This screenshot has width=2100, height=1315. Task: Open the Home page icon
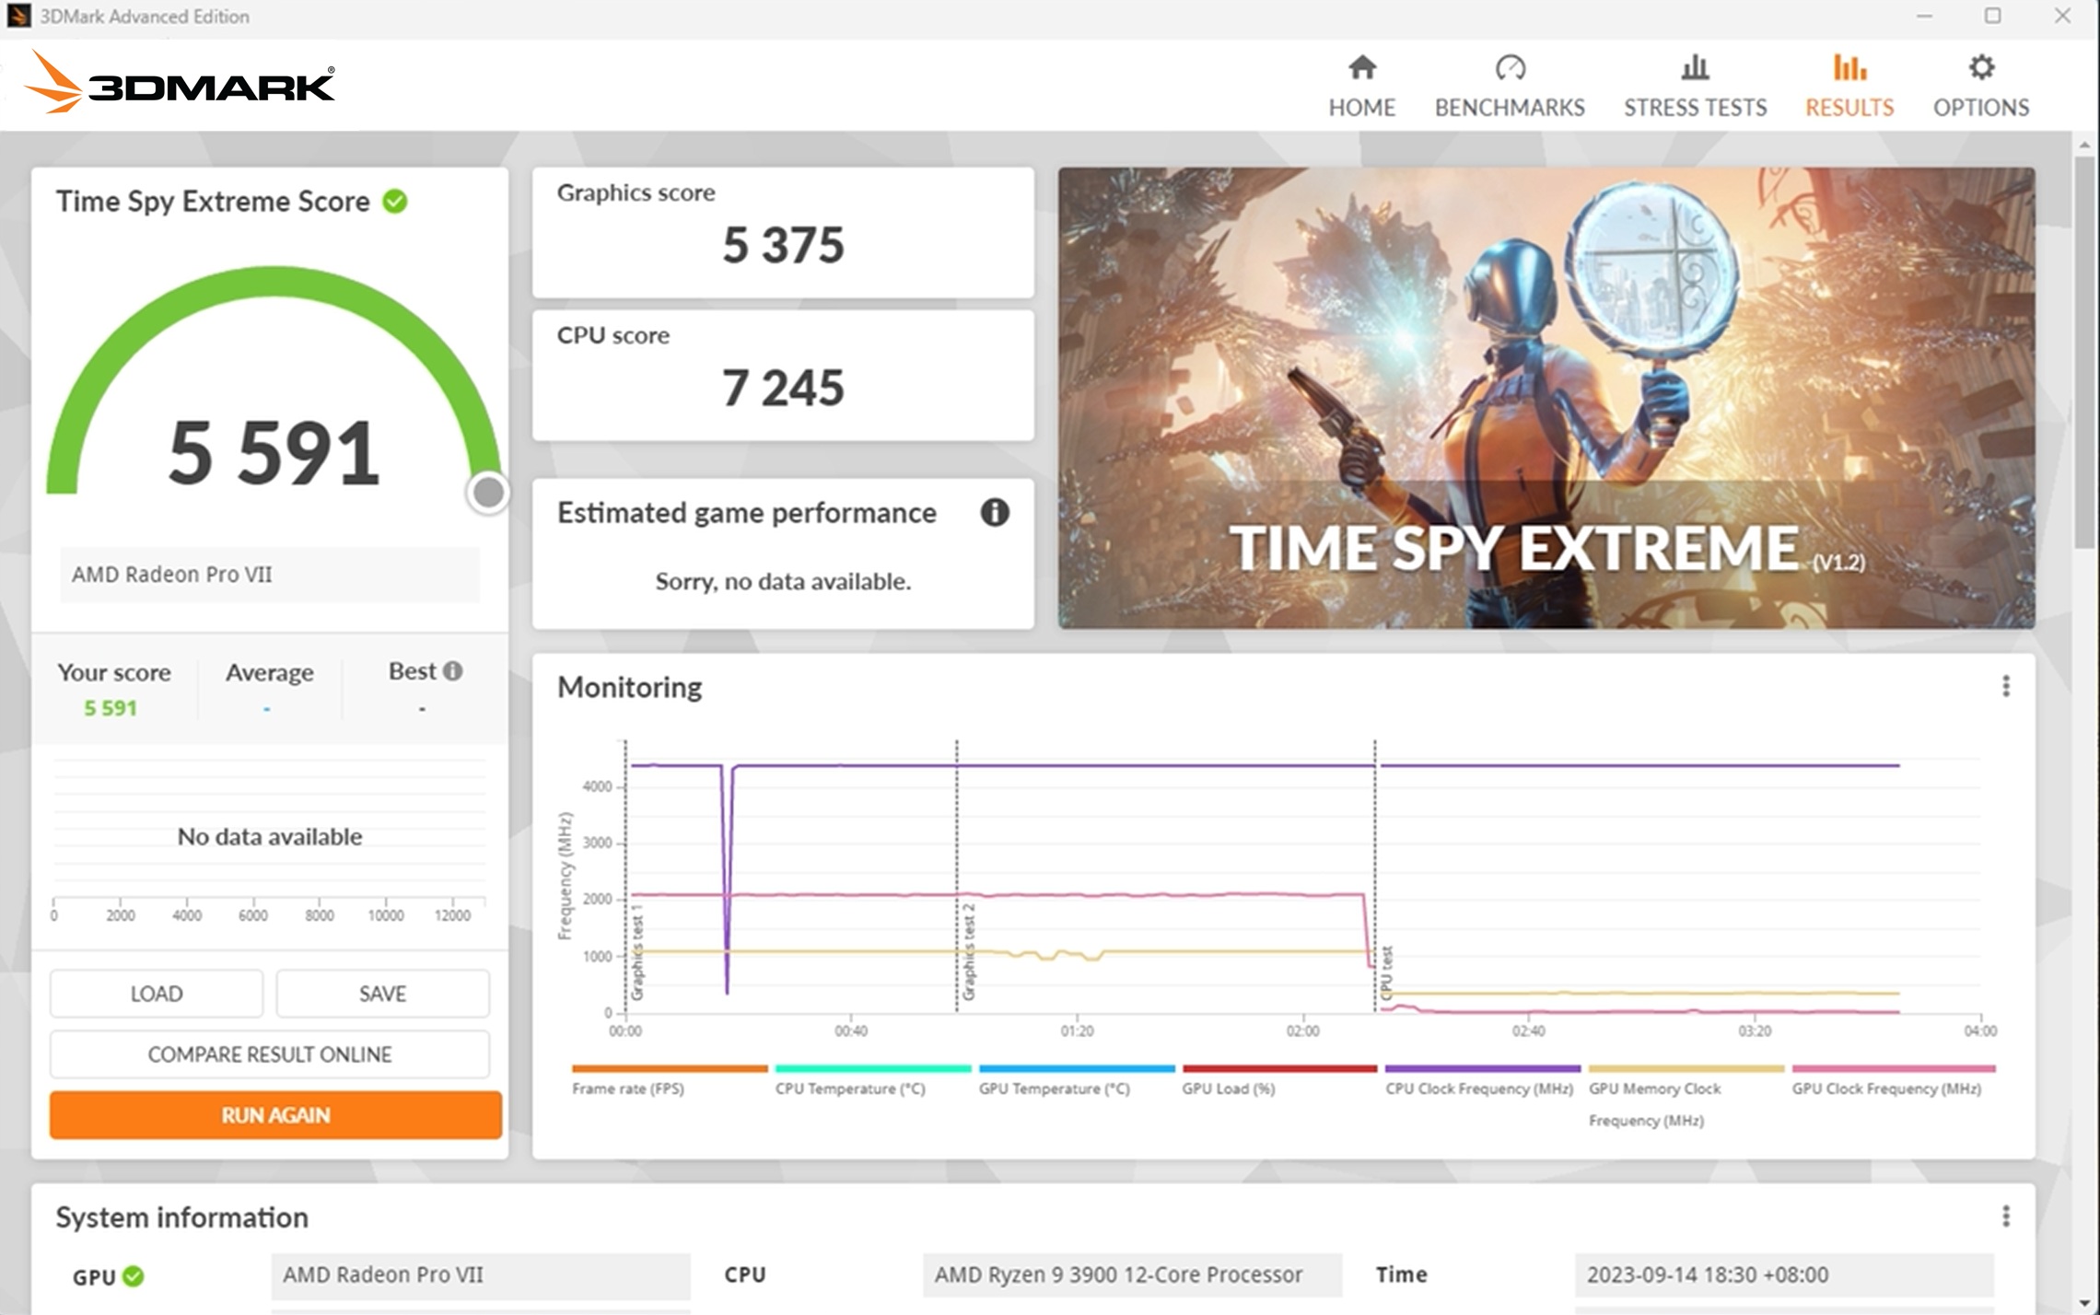(x=1362, y=67)
